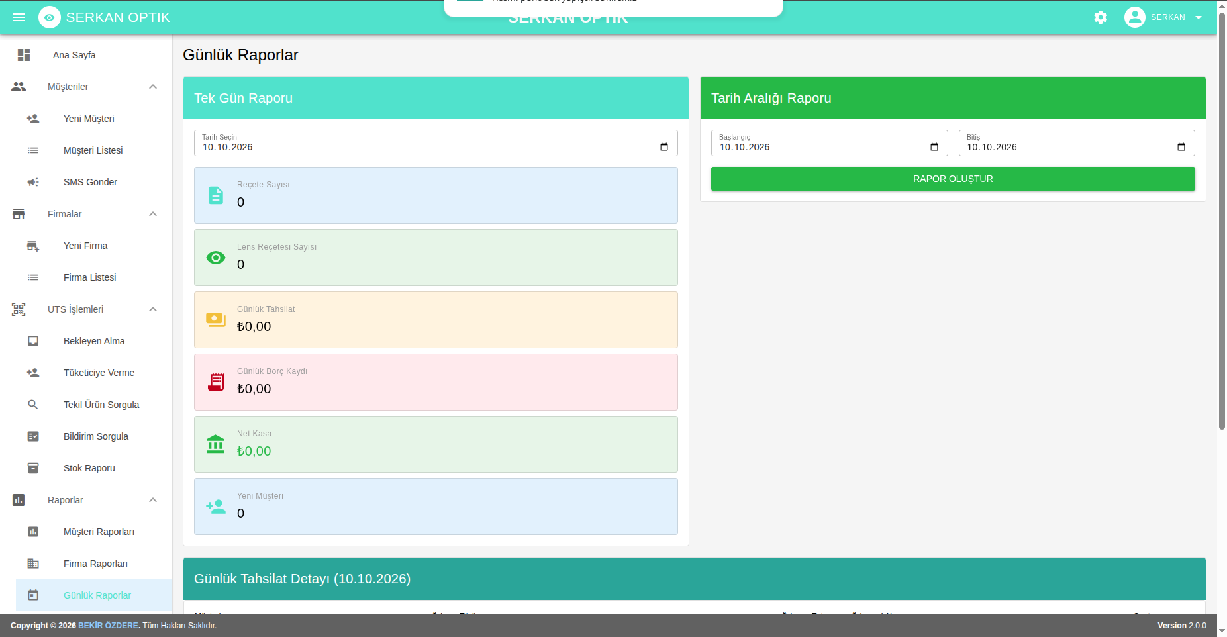Click the Bekleyen Alma inbox icon

(33, 341)
